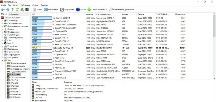Sort by the Показатель column header
Image resolution: width=216 pixels, height=102 pixels.
[178, 15]
